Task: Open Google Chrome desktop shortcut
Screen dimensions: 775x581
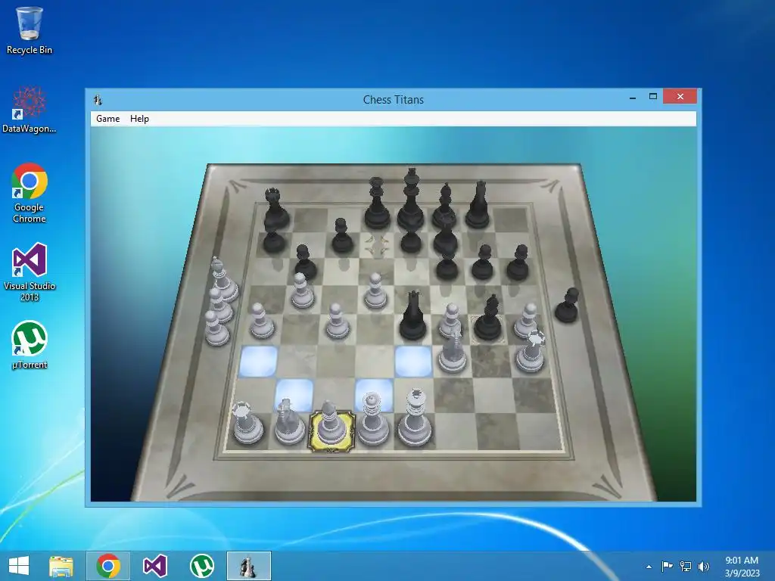Action: (x=30, y=193)
